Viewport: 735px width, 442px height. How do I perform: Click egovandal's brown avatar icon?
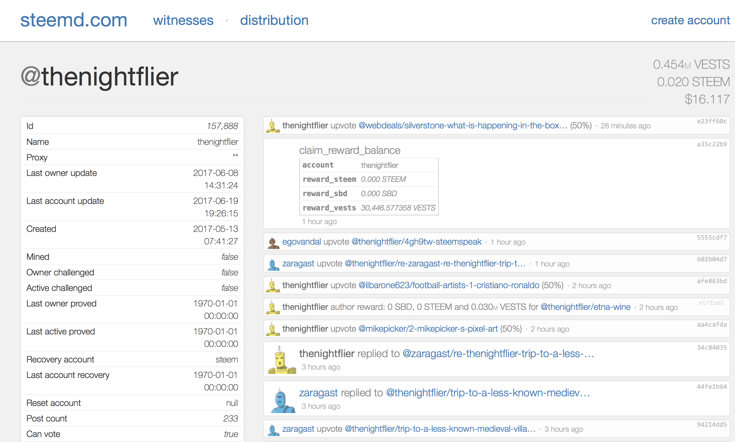(273, 242)
